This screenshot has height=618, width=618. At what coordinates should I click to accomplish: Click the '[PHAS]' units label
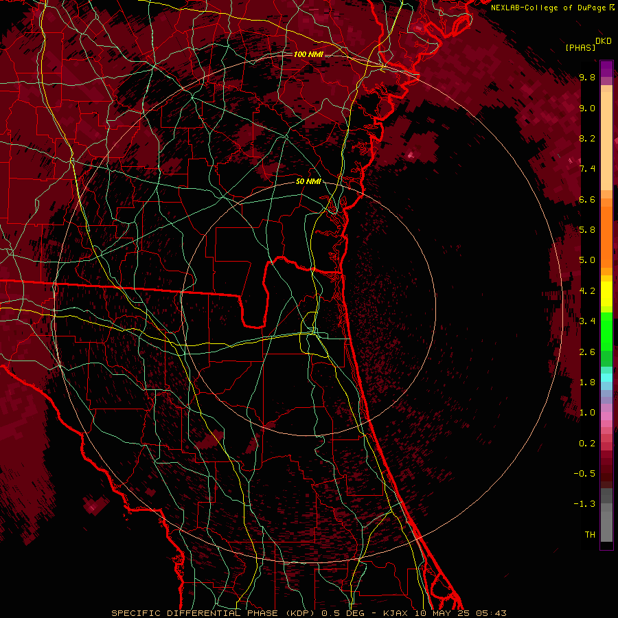click(x=580, y=47)
